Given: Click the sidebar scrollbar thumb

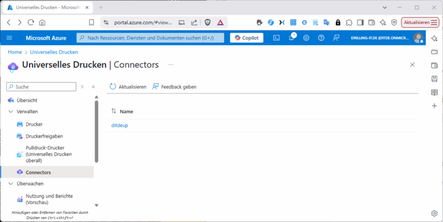Looking at the screenshot, I should click(96, 131).
